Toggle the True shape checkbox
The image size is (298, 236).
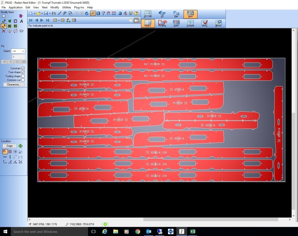[x=23, y=72]
